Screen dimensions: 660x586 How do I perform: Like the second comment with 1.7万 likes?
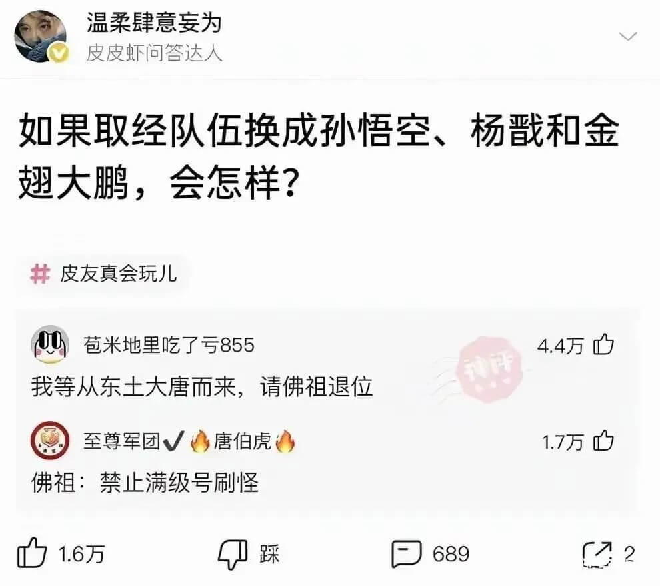[x=603, y=441]
